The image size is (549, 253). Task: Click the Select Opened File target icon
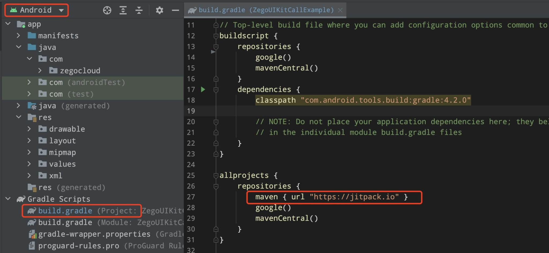point(107,10)
